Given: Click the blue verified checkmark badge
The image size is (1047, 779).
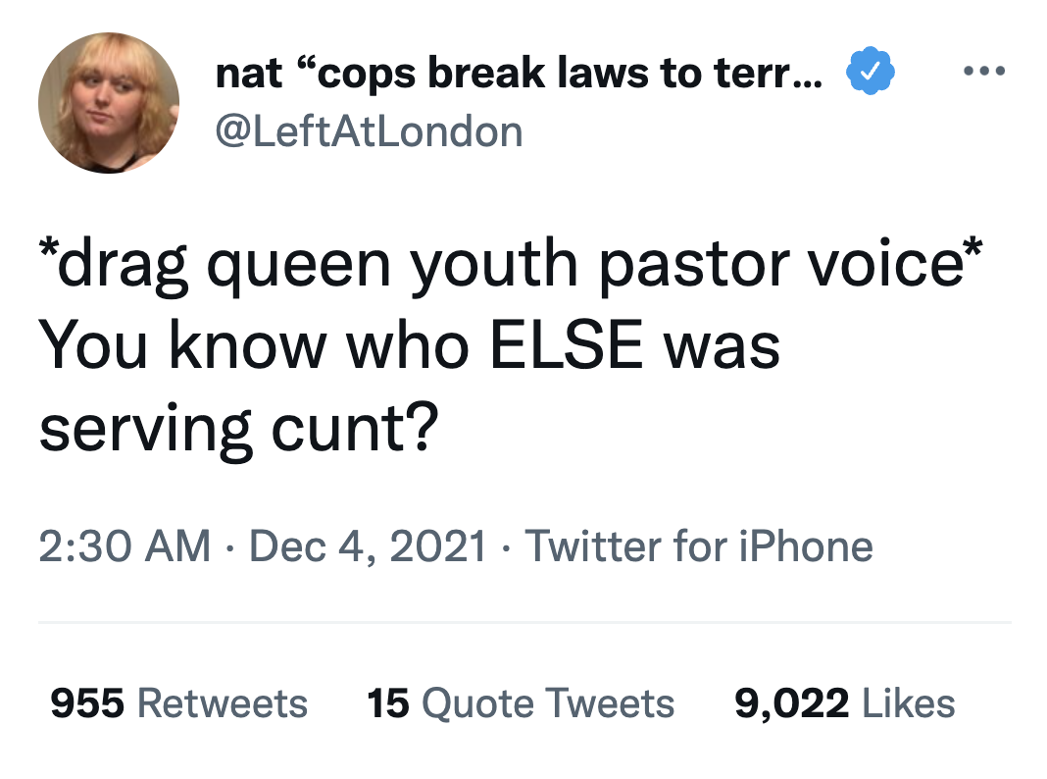Looking at the screenshot, I should (x=871, y=71).
